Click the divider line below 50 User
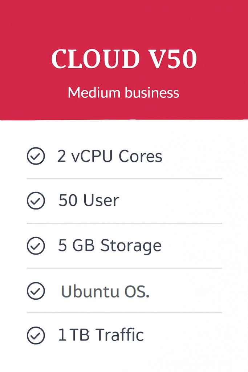 124,223
